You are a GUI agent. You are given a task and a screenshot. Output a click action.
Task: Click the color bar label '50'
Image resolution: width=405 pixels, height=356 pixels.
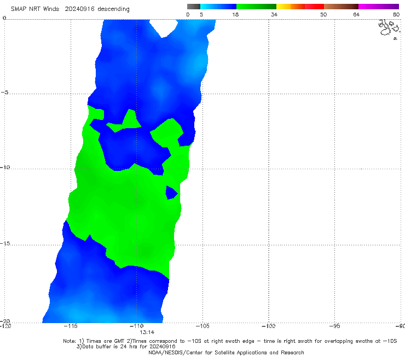tap(323, 14)
